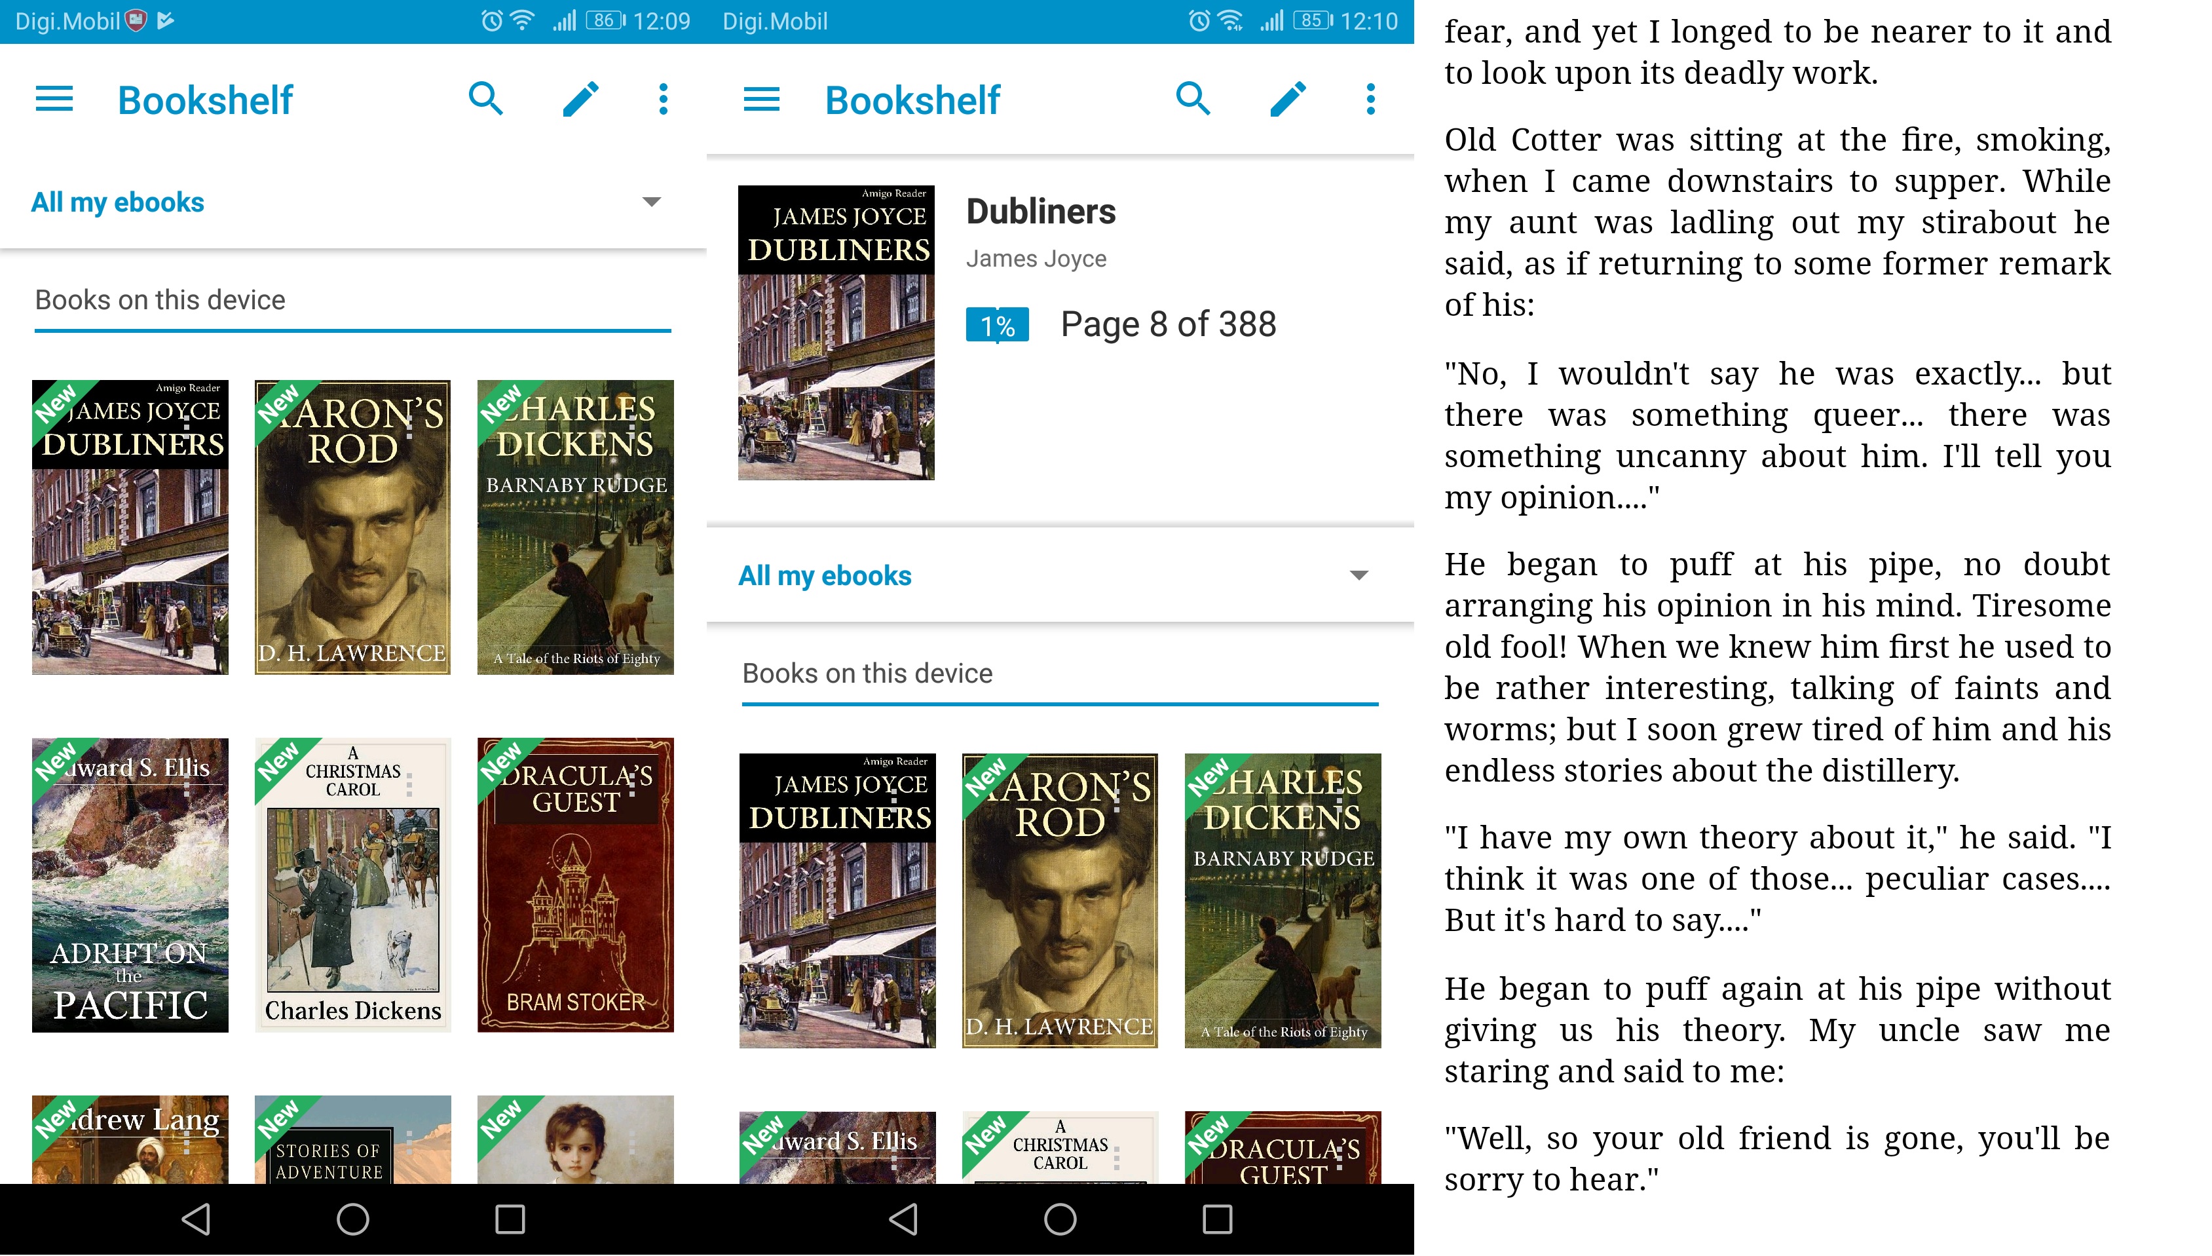Tap the paragraph starting Well, so your old friend
Screen dimensions: 2212x1256
point(1777,1158)
